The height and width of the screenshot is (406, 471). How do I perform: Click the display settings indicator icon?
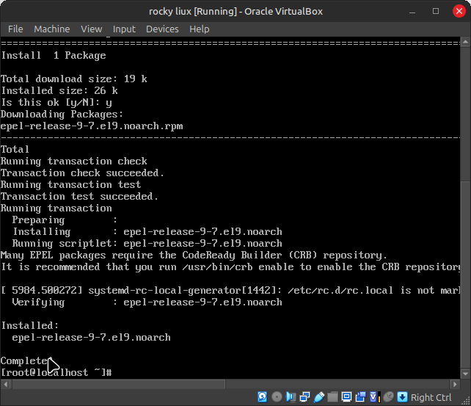click(x=346, y=397)
